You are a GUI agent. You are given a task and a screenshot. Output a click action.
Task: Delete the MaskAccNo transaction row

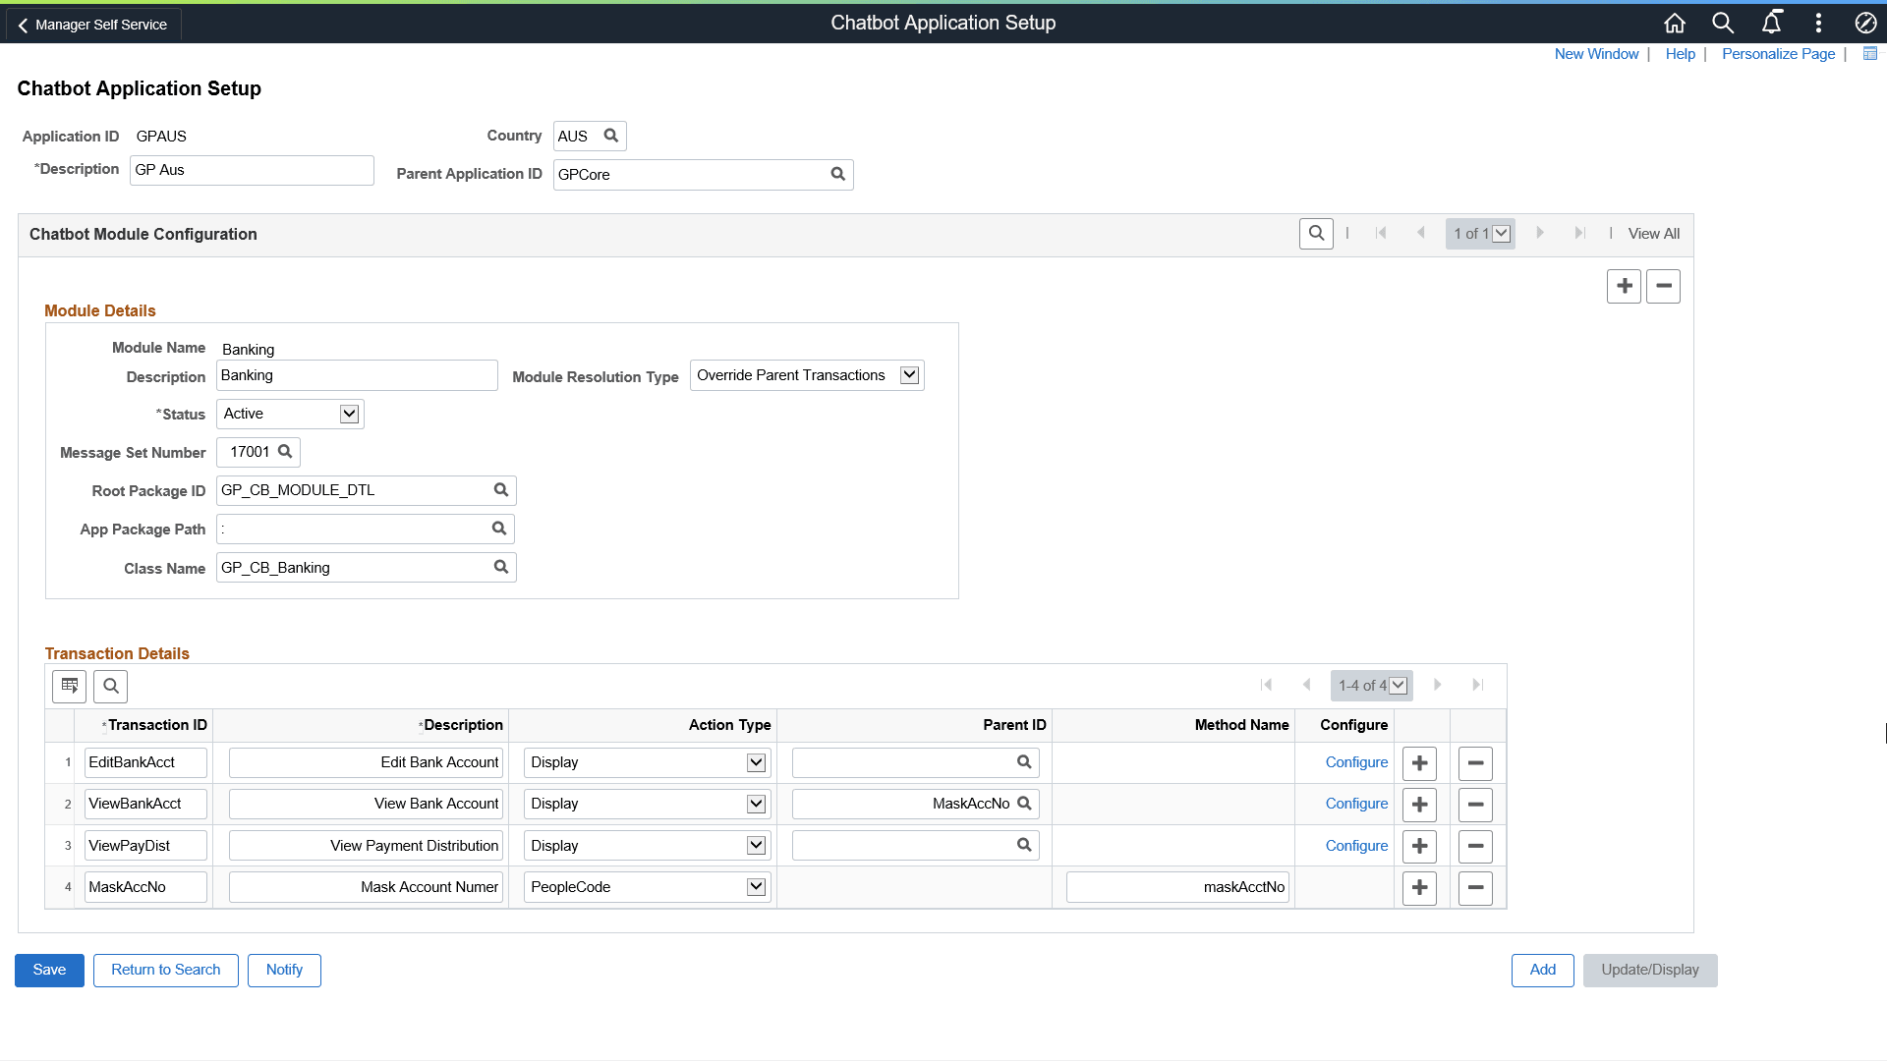(x=1475, y=887)
